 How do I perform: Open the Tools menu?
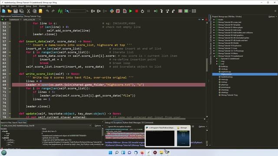[35, 6]
